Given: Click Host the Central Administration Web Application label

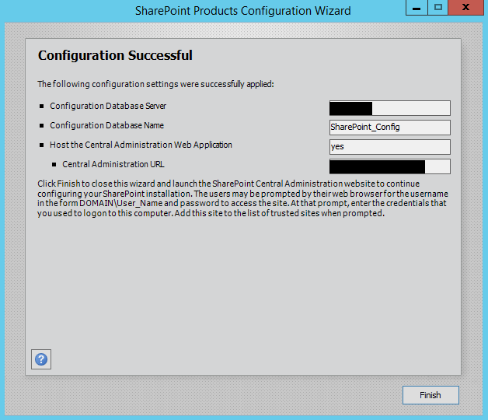Looking at the screenshot, I should click(x=141, y=145).
